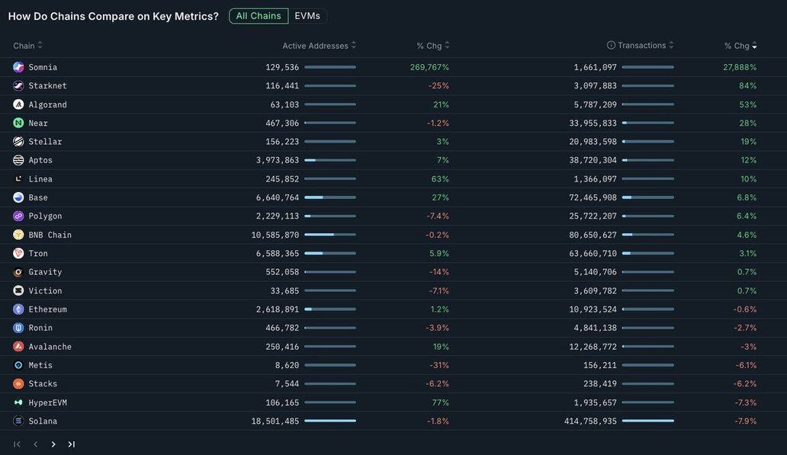Jump to the last page arrow
787x455 pixels.
[71, 444]
